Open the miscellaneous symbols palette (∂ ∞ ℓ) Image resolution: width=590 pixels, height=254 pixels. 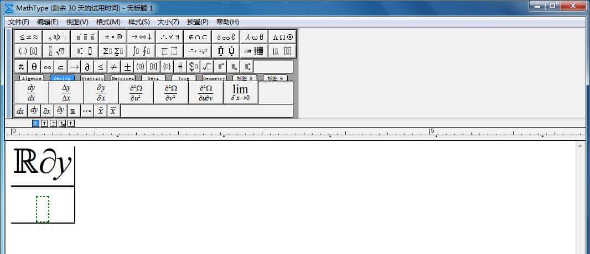pos(226,37)
